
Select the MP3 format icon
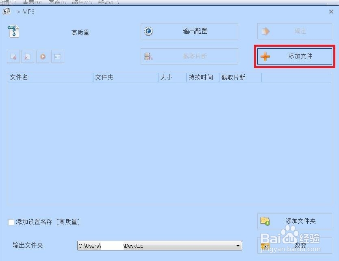point(13,31)
